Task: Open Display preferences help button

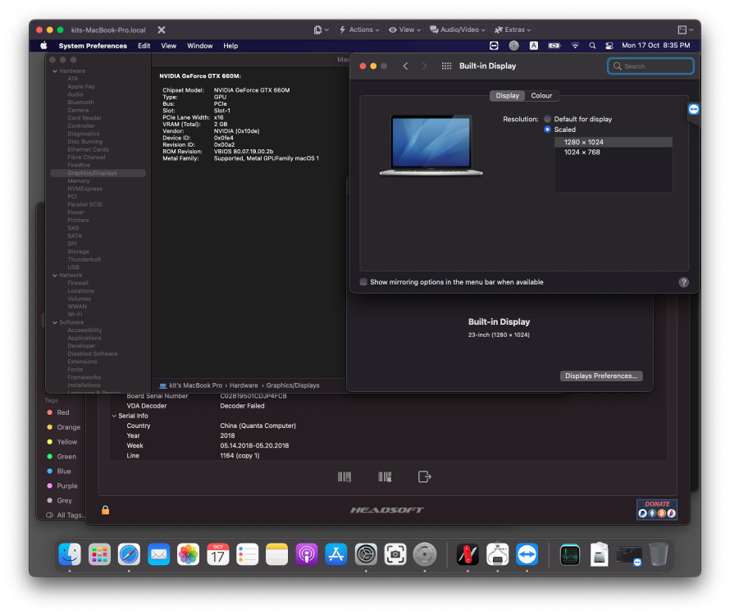Action: 683,282
